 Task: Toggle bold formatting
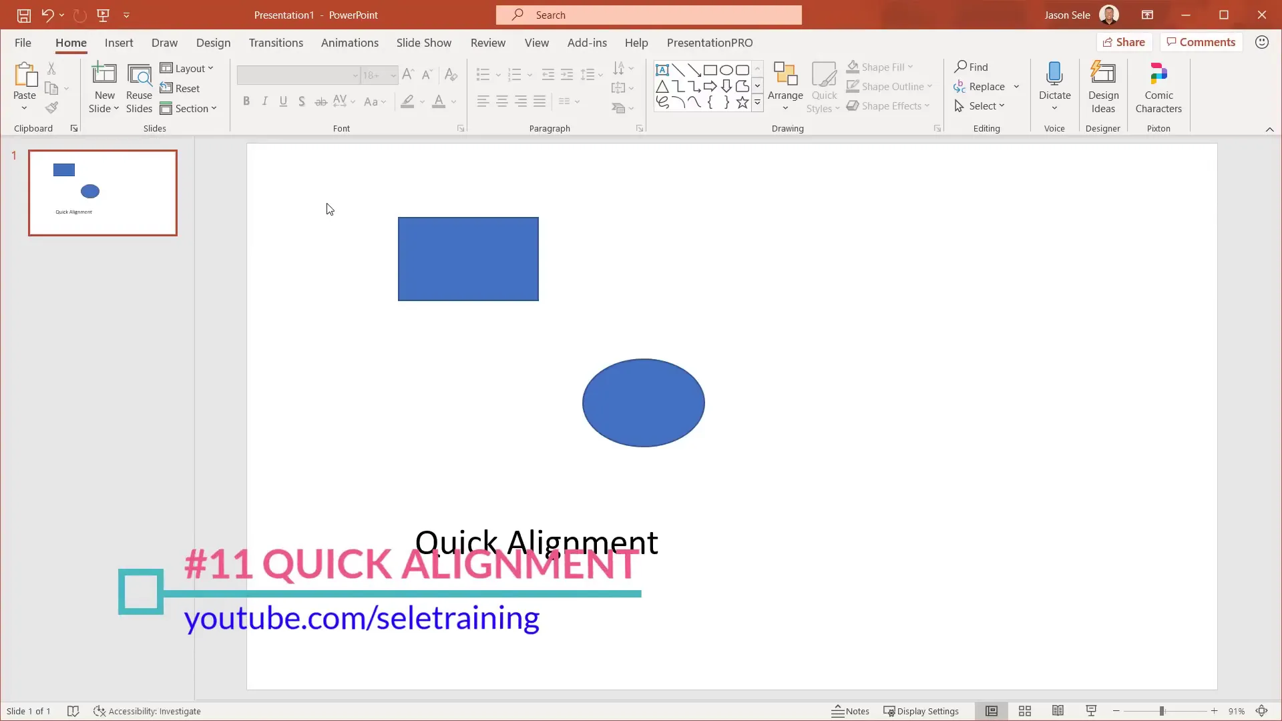pyautogui.click(x=246, y=101)
